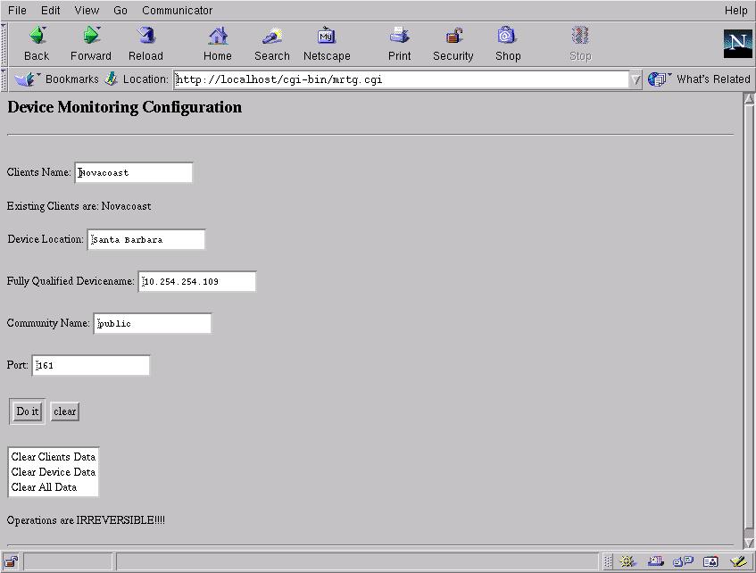Select "Clear All Data" list option
This screenshot has height=573, width=756.
[x=44, y=487]
